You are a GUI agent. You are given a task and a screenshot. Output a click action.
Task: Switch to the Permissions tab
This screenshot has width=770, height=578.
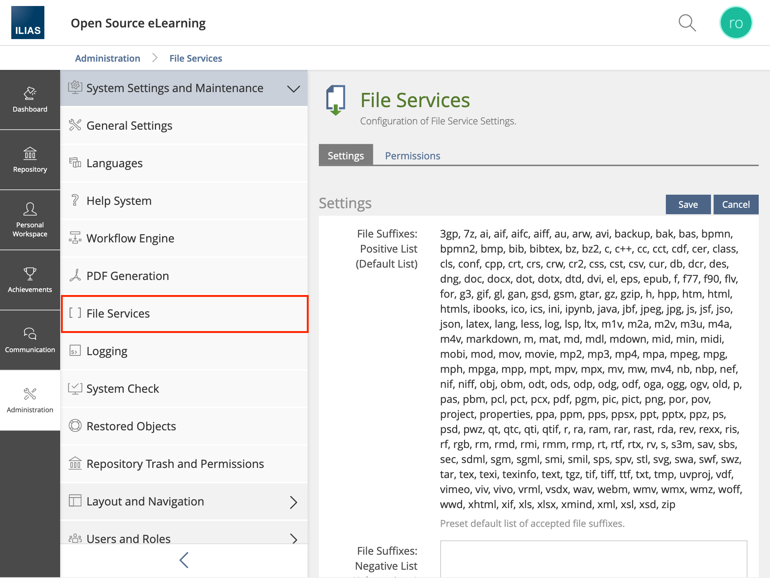coord(412,156)
